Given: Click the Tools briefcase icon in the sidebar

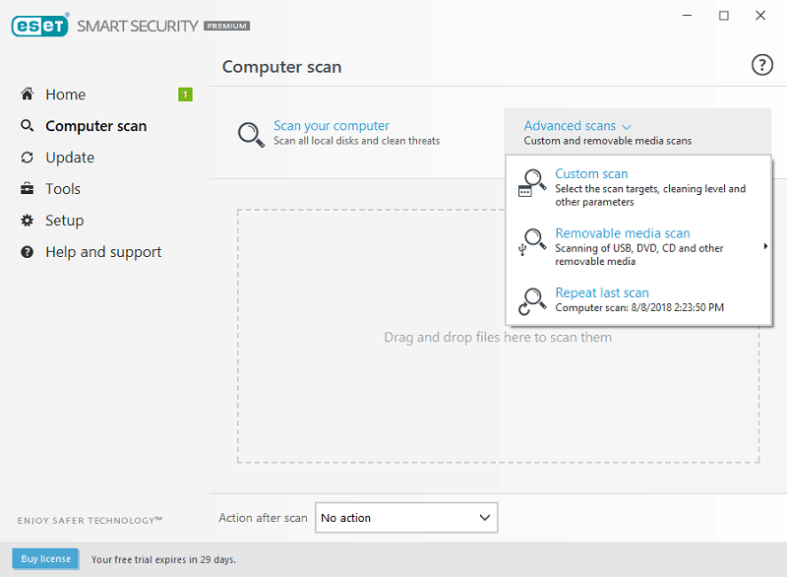Looking at the screenshot, I should tap(28, 189).
